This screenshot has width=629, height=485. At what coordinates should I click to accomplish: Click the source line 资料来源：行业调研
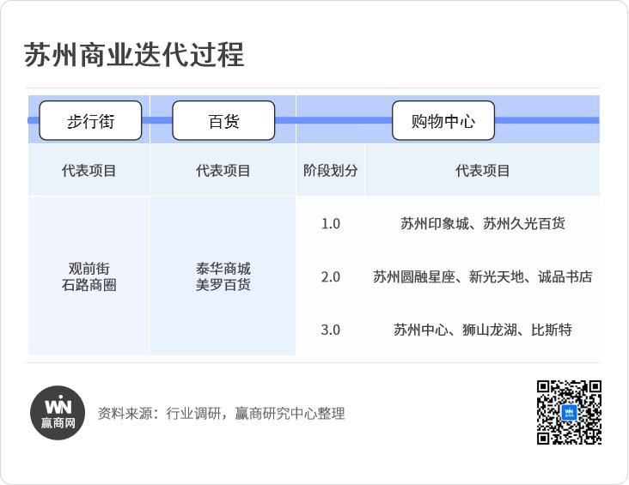(221, 413)
